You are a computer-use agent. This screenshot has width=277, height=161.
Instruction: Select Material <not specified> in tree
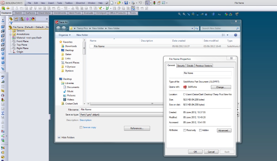(x=29, y=38)
